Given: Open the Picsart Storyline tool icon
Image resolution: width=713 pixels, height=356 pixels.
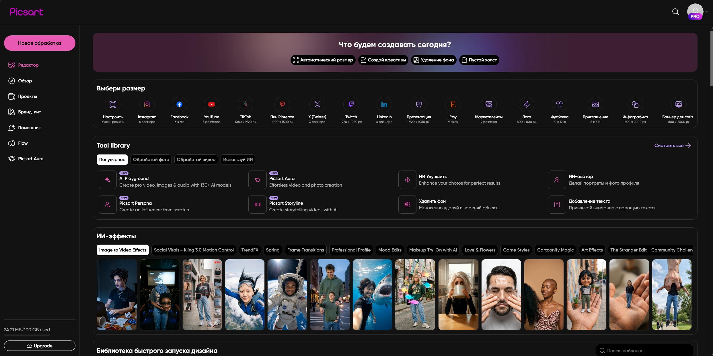Looking at the screenshot, I should 258,204.
